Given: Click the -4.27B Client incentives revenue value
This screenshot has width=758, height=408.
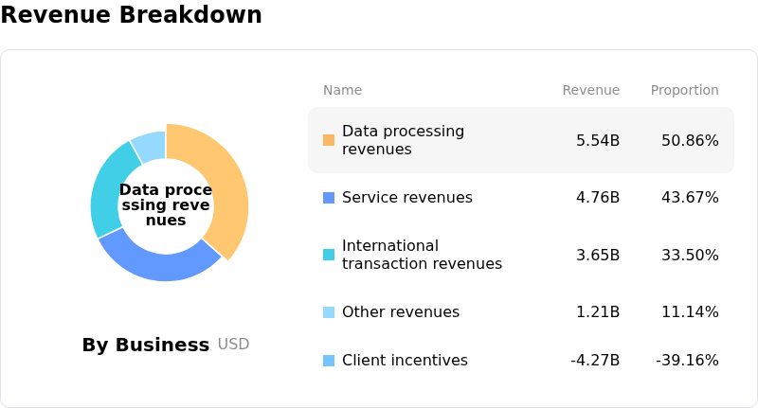Looking at the screenshot, I should tap(595, 361).
